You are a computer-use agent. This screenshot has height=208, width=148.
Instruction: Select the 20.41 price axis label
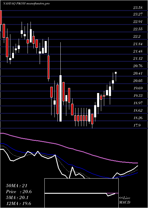point(138,73)
